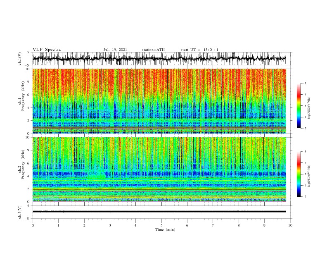Click the '-3' value on upper colorbar

[x=305, y=83]
